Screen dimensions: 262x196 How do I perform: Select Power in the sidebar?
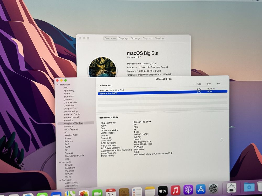68,138
